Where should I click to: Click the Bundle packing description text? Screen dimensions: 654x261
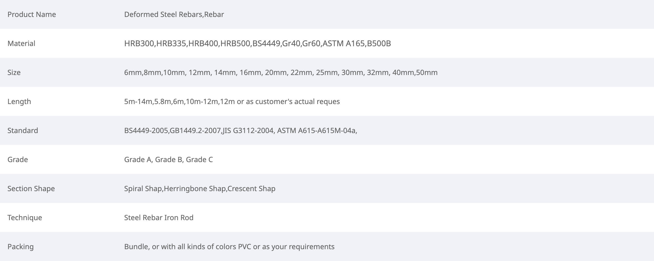229,247
